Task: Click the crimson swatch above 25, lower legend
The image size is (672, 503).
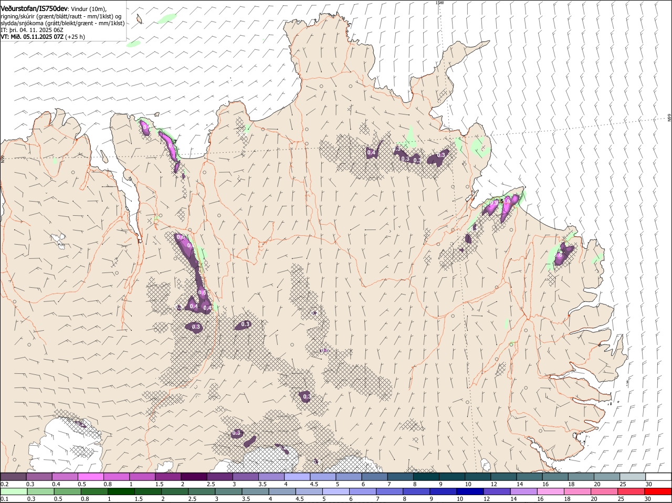Action: [631, 492]
